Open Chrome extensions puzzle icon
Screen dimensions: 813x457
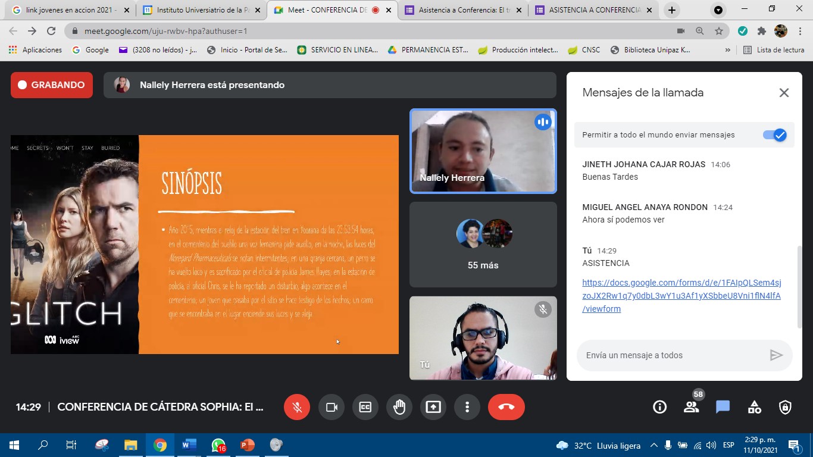point(762,31)
